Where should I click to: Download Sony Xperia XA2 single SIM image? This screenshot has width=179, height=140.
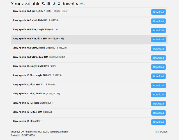click(158, 12)
